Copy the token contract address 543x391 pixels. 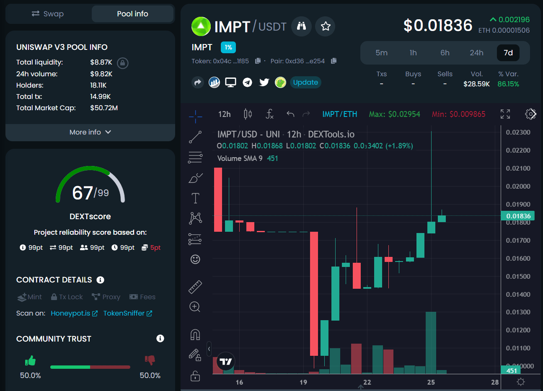click(258, 61)
